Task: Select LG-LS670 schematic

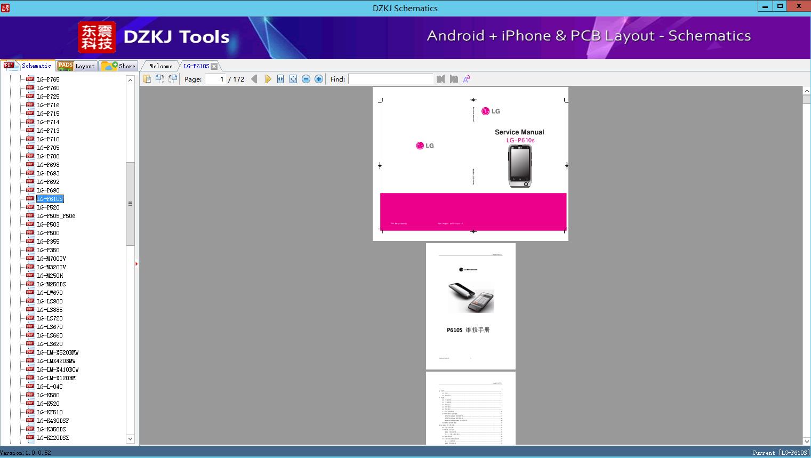Action: point(50,327)
